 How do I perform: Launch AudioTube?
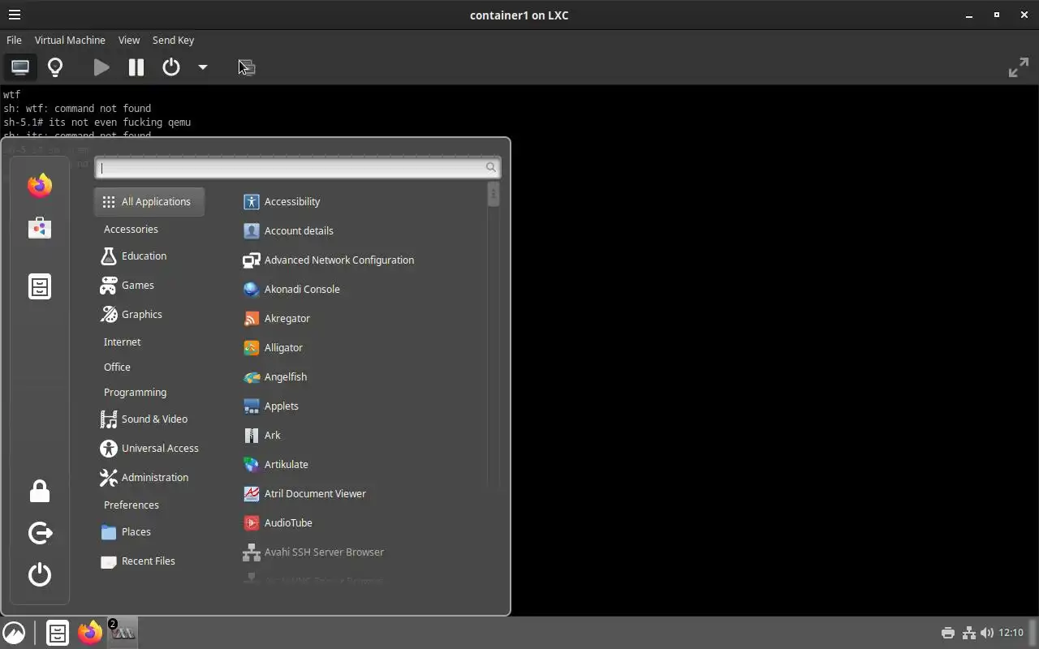[278, 522]
